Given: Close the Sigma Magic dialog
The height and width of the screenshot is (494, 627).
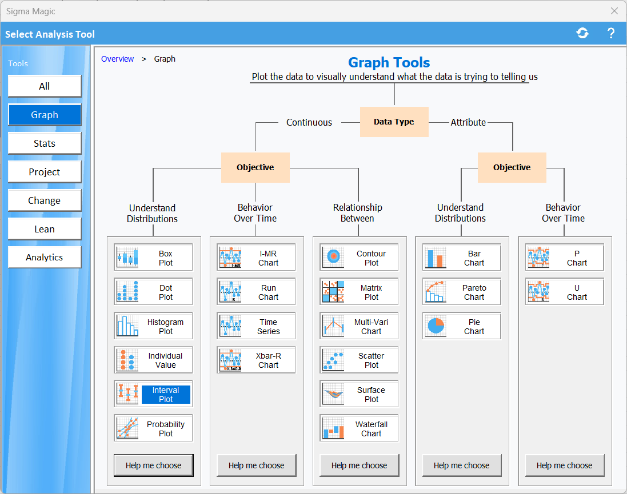Looking at the screenshot, I should 614,11.
